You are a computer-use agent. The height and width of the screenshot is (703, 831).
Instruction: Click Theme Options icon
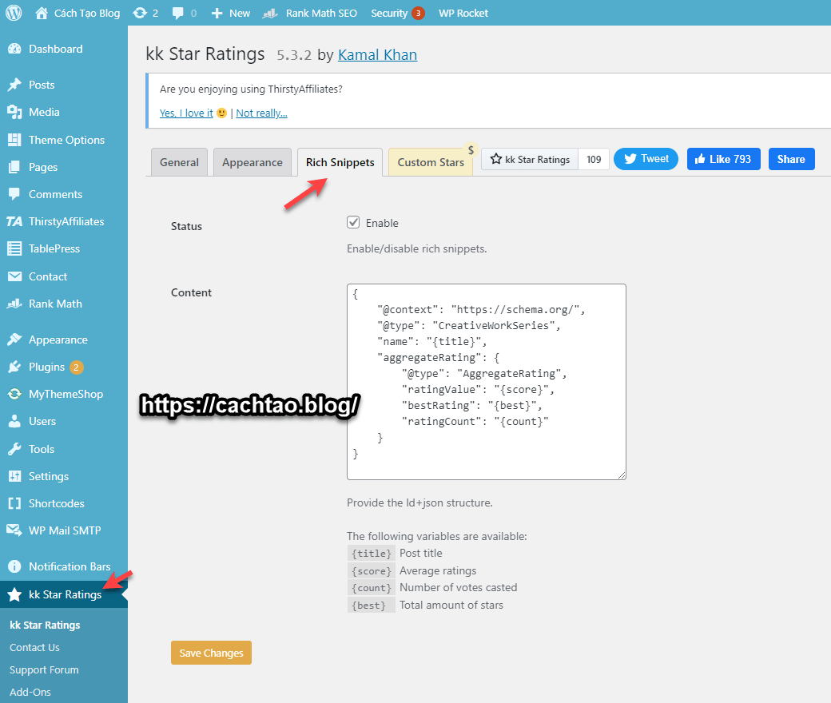pos(14,140)
